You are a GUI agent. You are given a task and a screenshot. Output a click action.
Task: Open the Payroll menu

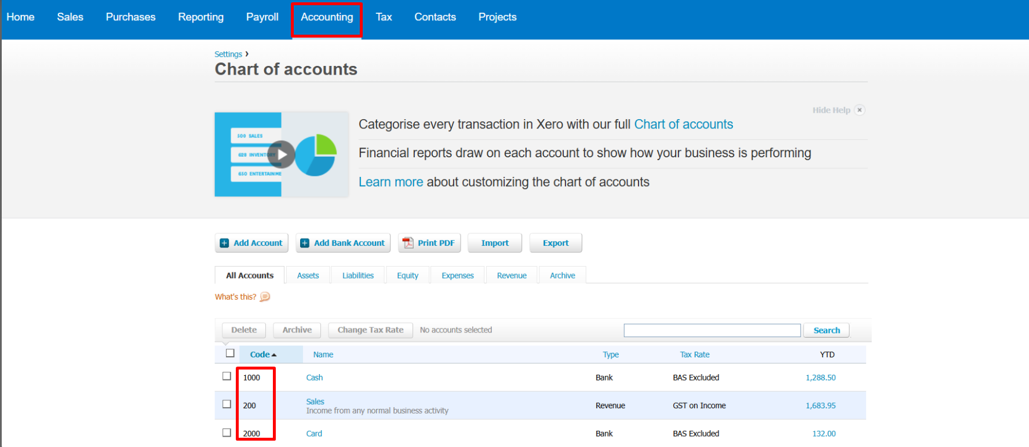coord(262,17)
